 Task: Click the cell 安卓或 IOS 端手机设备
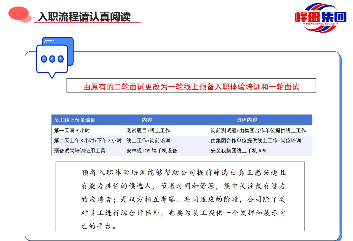pos(152,151)
